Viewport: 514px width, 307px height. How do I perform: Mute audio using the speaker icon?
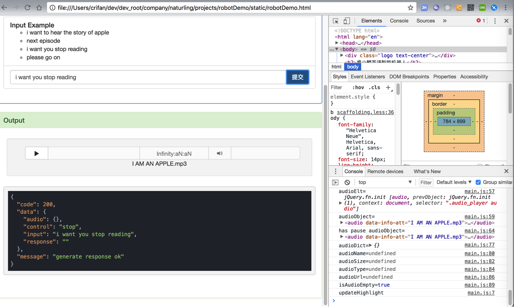(x=220, y=153)
